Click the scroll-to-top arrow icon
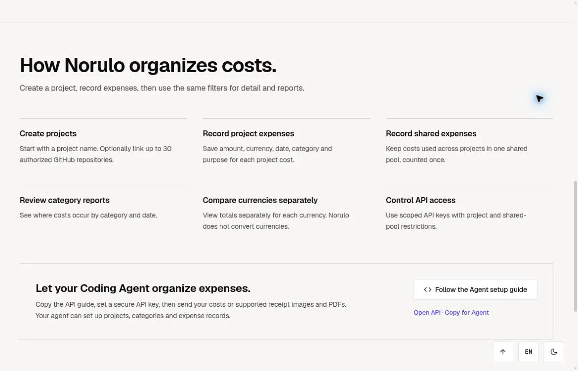This screenshot has width=578, height=371. [x=503, y=351]
